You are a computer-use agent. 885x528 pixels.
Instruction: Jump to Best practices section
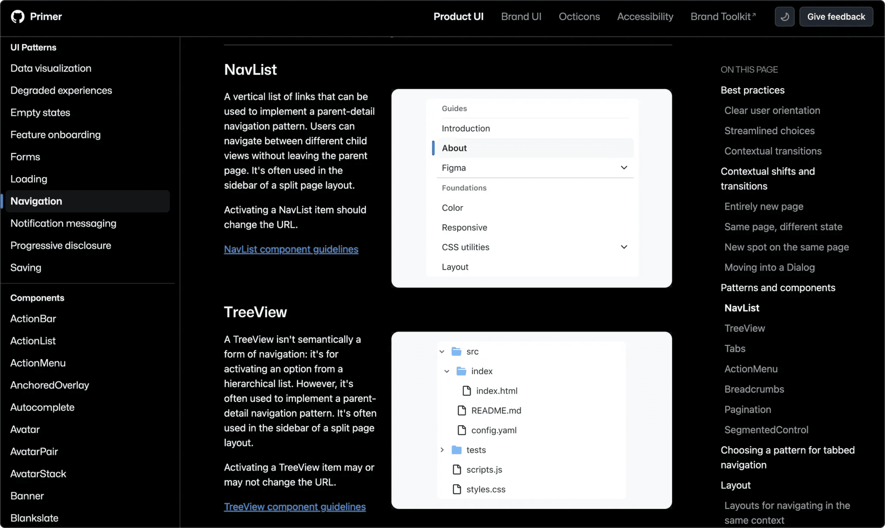point(752,90)
